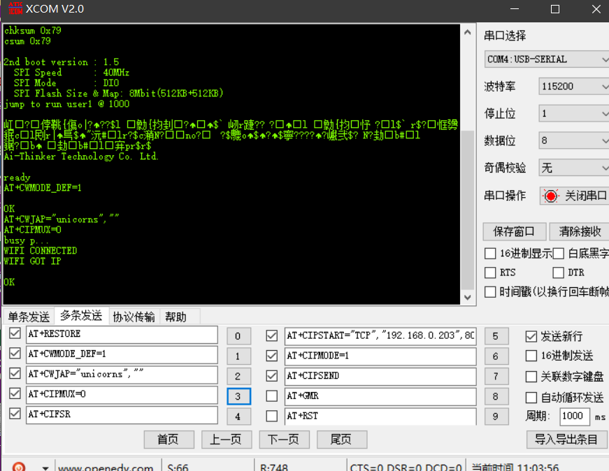Screen dimensions: 609x471
Task: Click the AT+RESTORE input field
Action: (x=122, y=335)
